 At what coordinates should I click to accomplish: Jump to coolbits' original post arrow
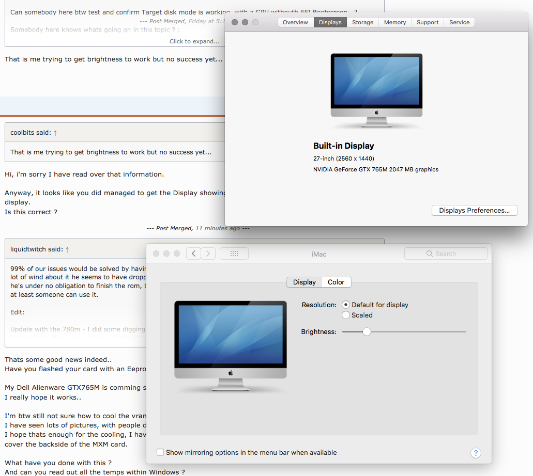[x=55, y=133]
